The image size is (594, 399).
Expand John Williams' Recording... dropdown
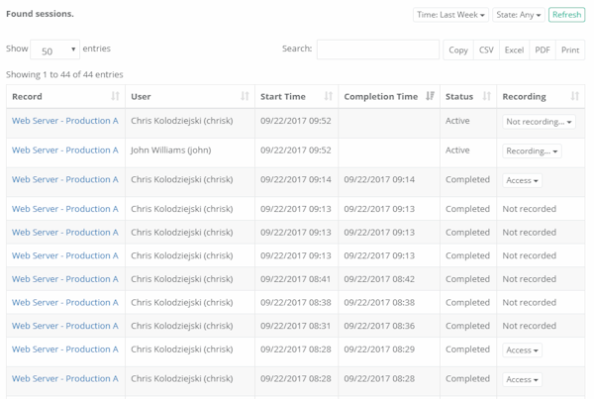533,151
